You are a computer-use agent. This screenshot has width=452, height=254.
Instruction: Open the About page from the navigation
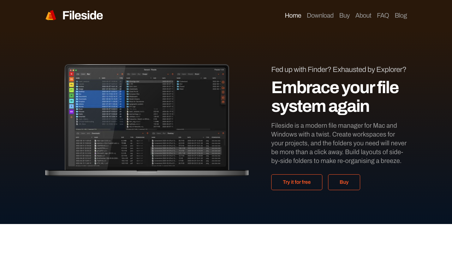click(363, 15)
